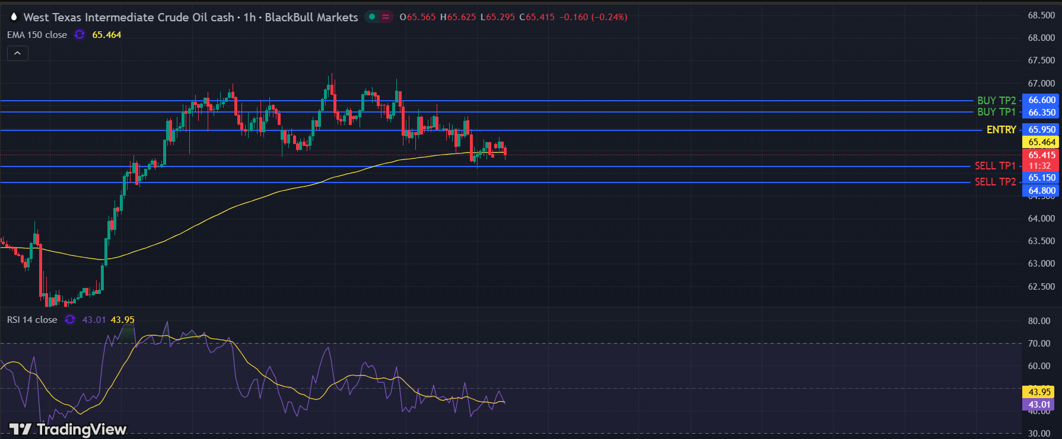The height and width of the screenshot is (439, 1062).
Task: Click the refresh icon beside EMA 150 close
Action: point(80,35)
